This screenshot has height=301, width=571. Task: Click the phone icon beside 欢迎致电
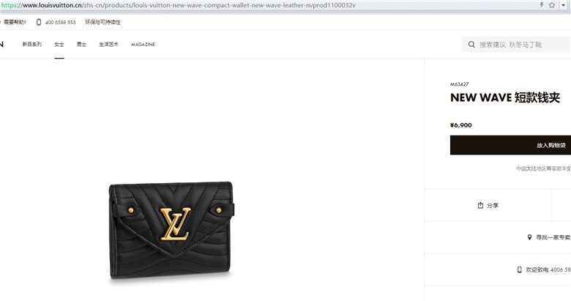tap(520, 270)
